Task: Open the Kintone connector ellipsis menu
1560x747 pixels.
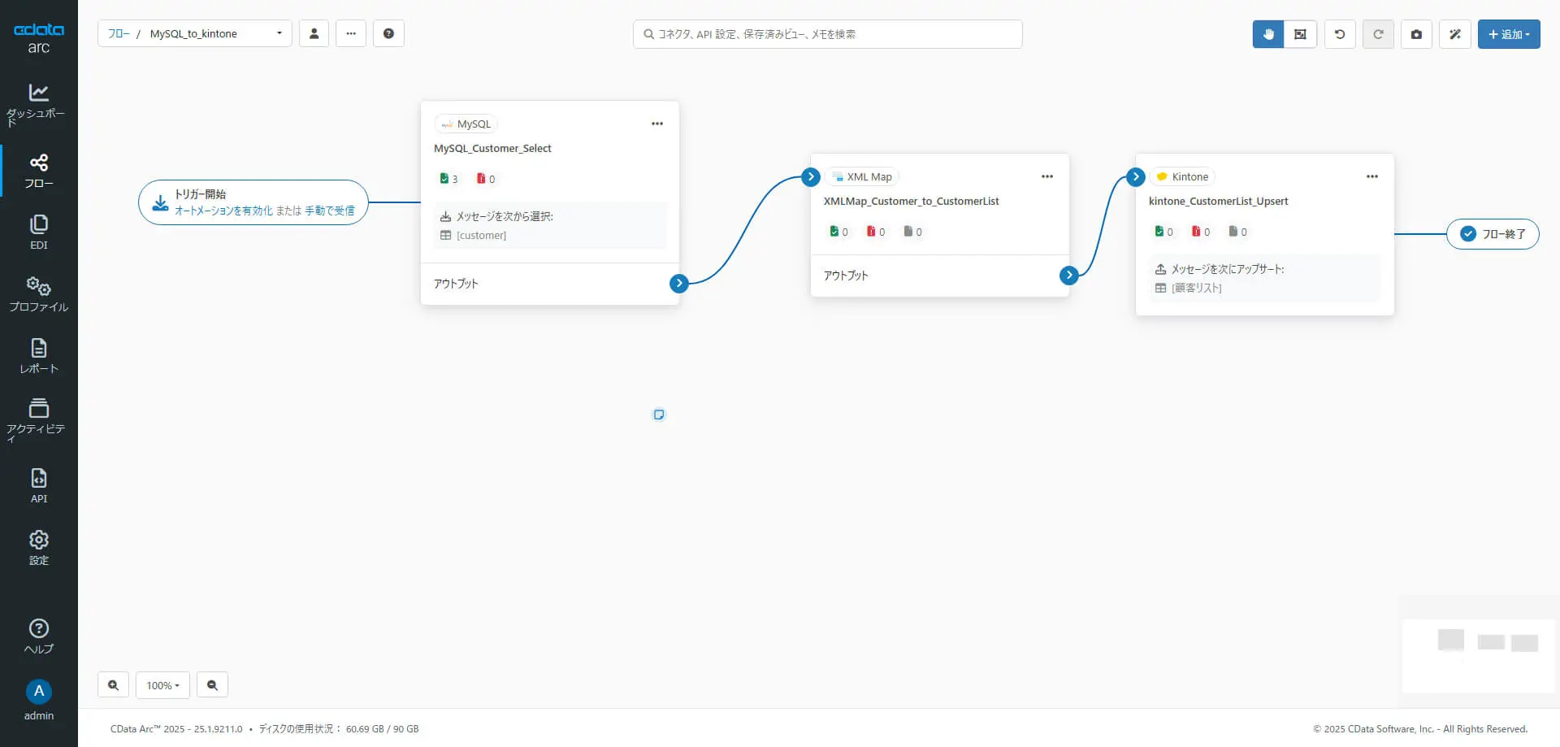Action: 1372,176
